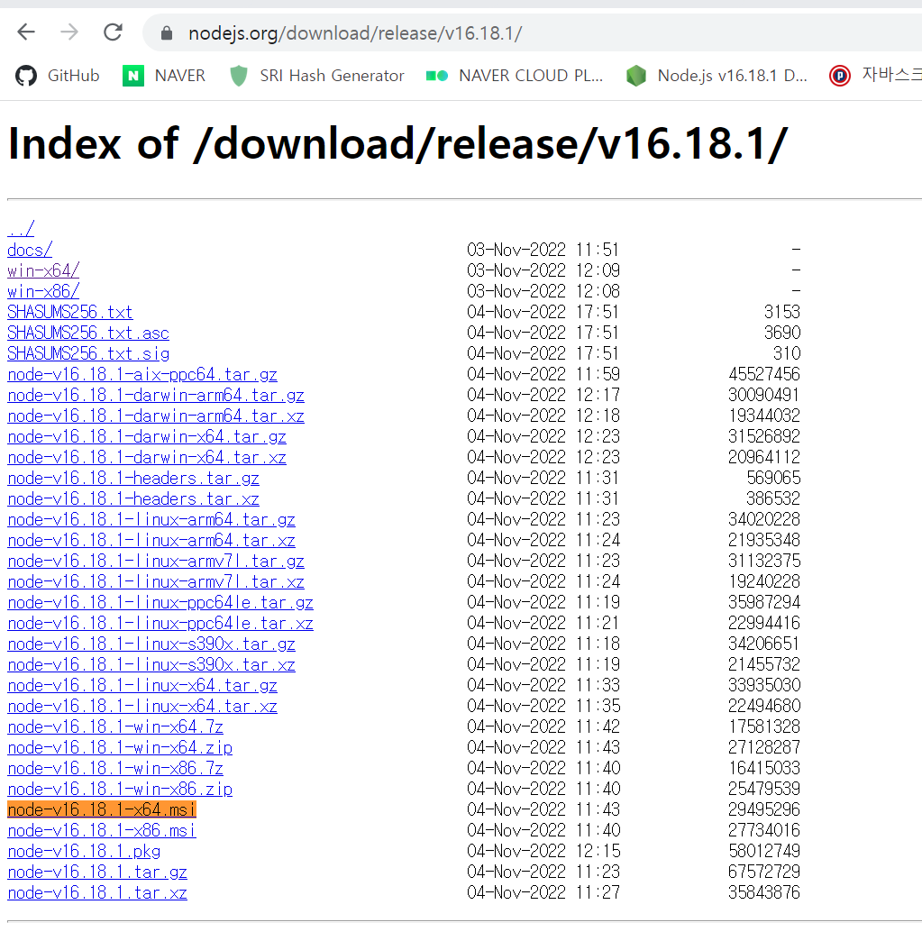Click the forward navigation arrow

[68, 32]
